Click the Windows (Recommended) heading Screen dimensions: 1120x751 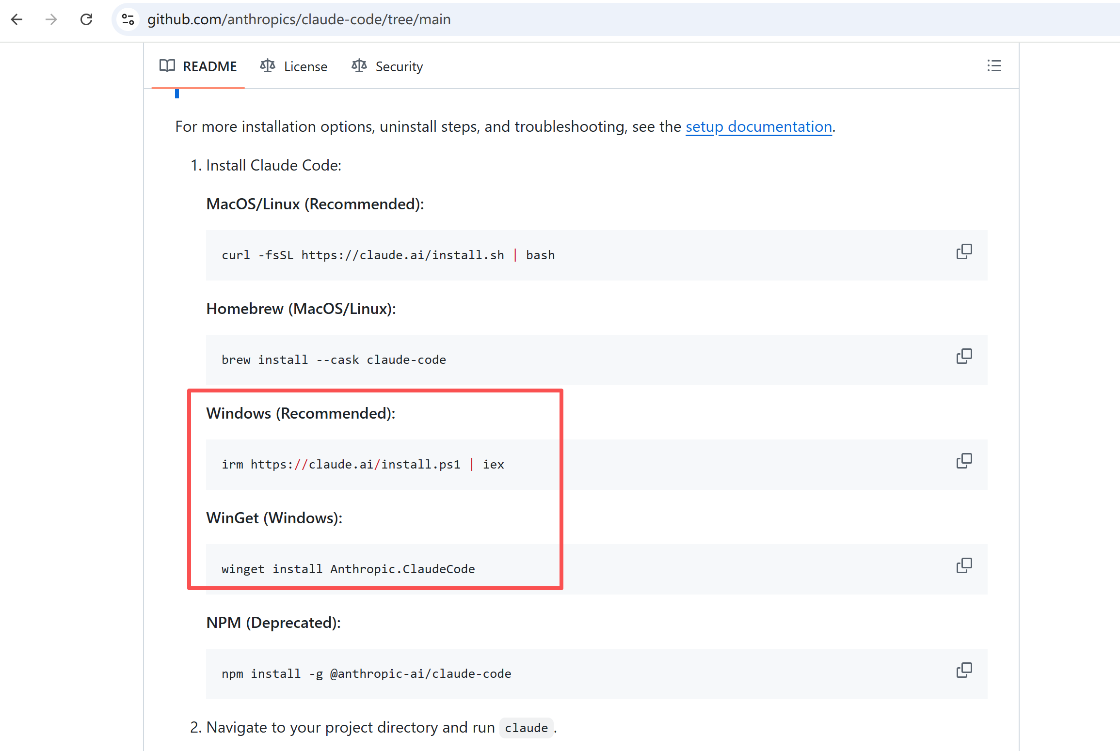coord(301,413)
